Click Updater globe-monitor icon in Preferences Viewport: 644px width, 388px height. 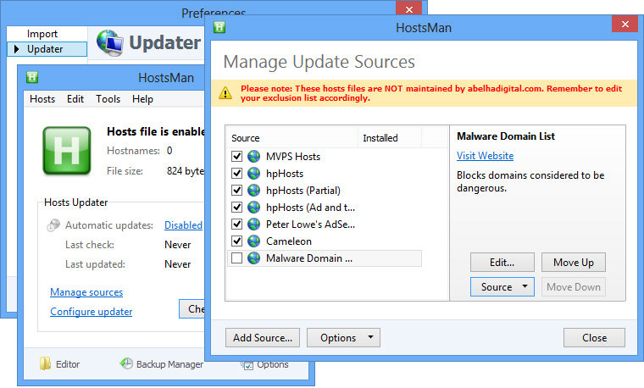109,42
